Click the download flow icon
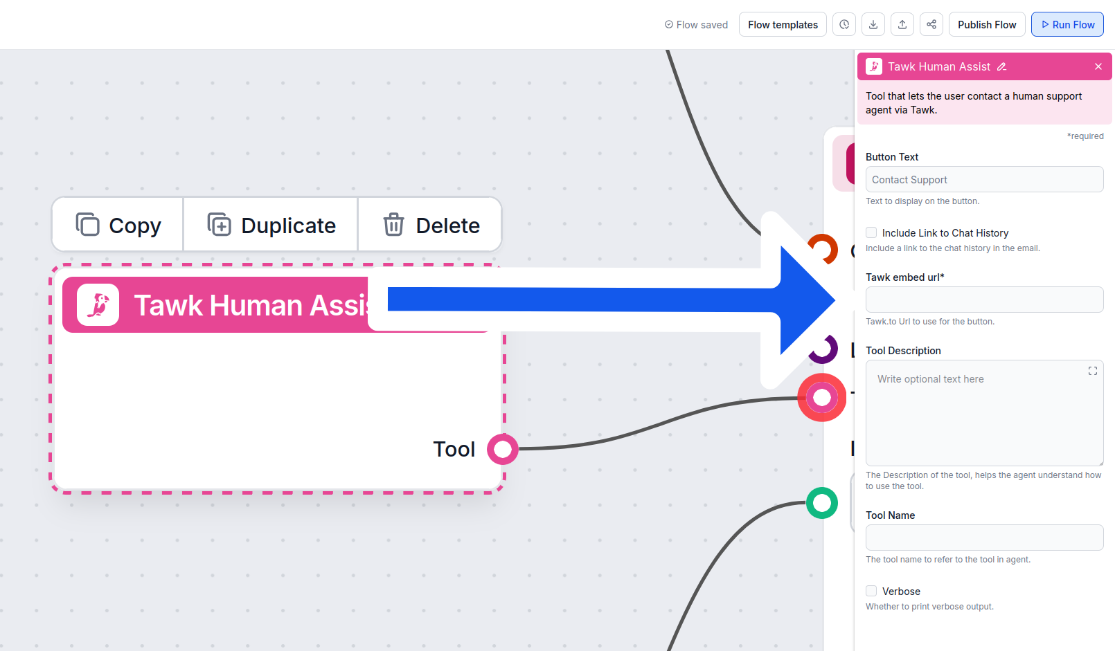This screenshot has height=651, width=1115. click(x=873, y=24)
